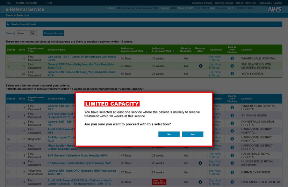View referrer alert for Huddersfield Royal Infirmary service

200,163
